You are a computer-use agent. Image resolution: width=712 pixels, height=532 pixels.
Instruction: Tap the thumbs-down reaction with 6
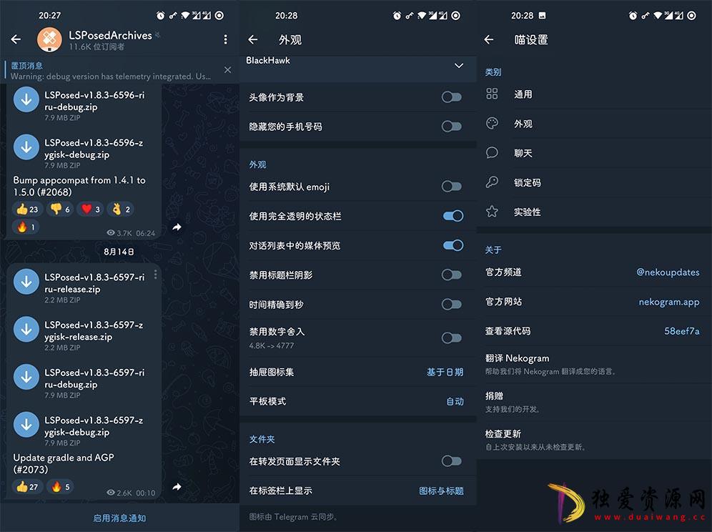pos(60,209)
